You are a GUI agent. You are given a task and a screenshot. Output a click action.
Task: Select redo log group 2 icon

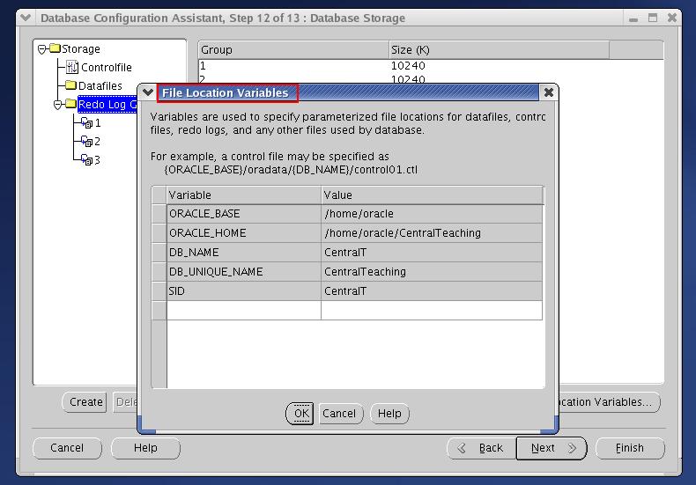[86, 142]
